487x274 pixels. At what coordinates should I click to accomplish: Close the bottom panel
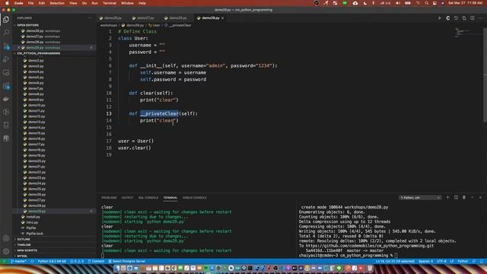point(480,198)
